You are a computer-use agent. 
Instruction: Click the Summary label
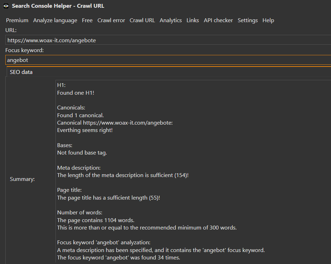coord(22,179)
